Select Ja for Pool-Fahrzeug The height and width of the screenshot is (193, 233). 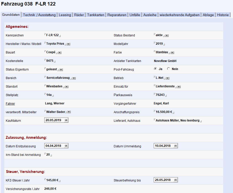click(156, 69)
